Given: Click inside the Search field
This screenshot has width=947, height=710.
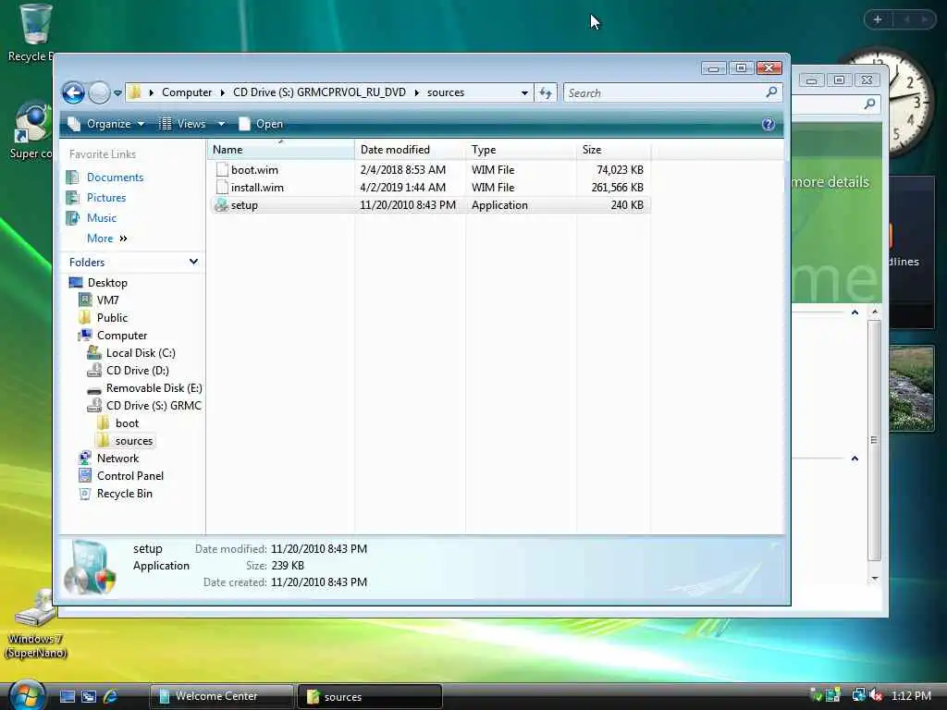Looking at the screenshot, I should [x=664, y=93].
